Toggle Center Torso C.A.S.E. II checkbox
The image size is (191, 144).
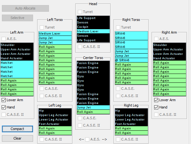(x=80, y=125)
